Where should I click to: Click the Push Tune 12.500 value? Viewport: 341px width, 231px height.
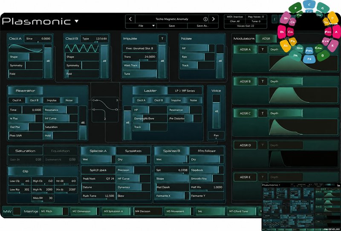98,196
